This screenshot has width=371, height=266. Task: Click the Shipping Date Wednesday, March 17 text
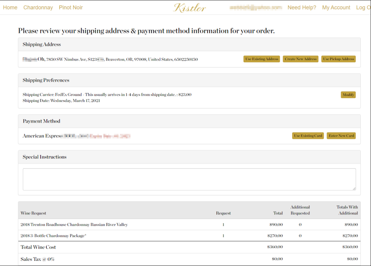[x=61, y=101]
